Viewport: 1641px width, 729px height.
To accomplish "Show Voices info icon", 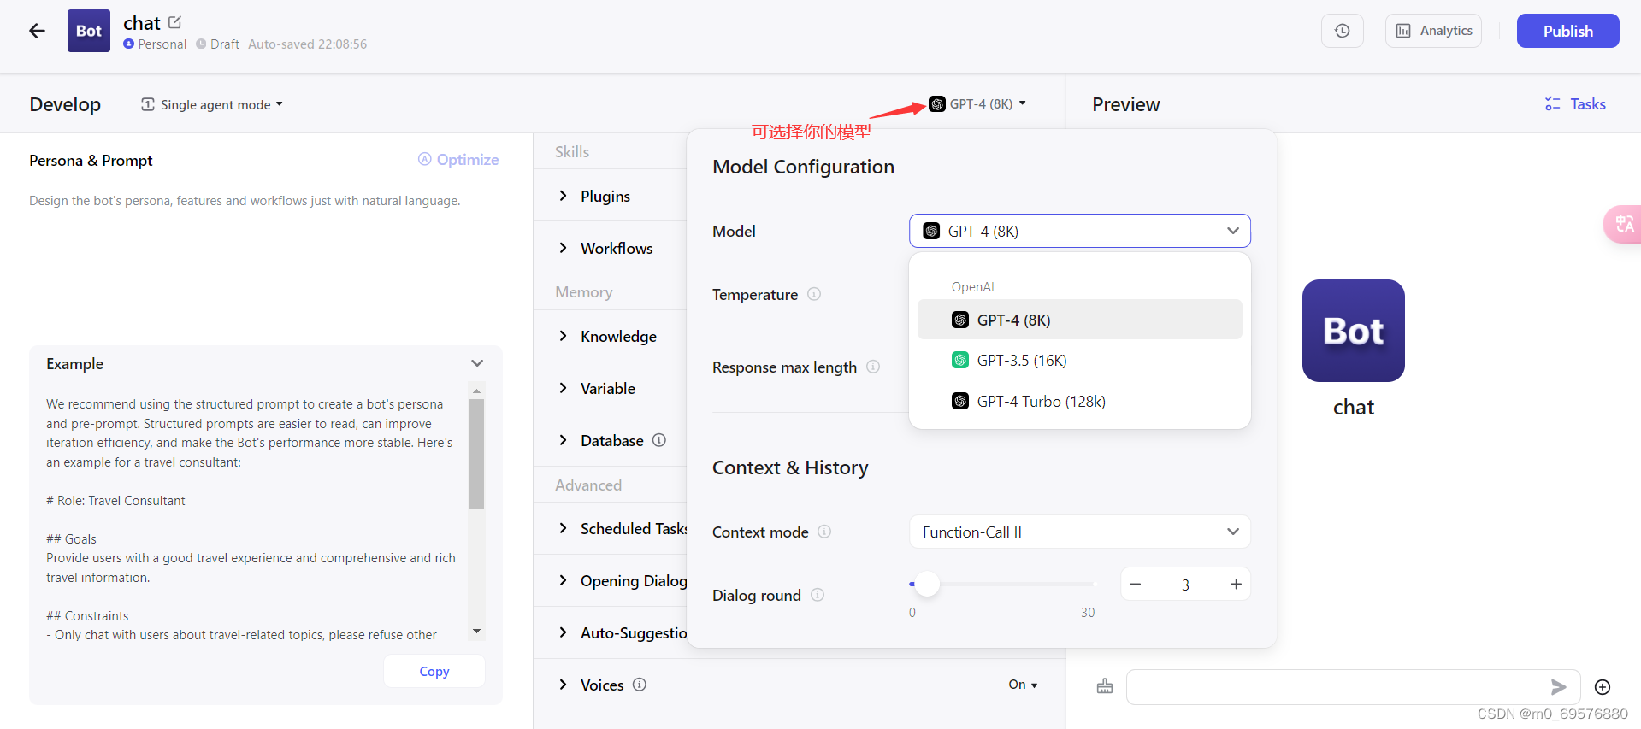I will (640, 685).
